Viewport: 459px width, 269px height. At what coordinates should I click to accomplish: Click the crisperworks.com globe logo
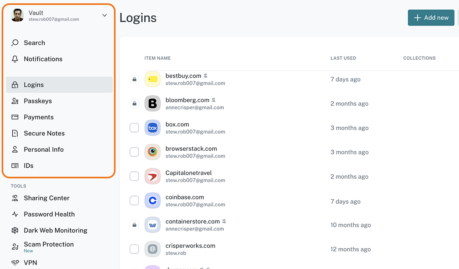pos(152,249)
